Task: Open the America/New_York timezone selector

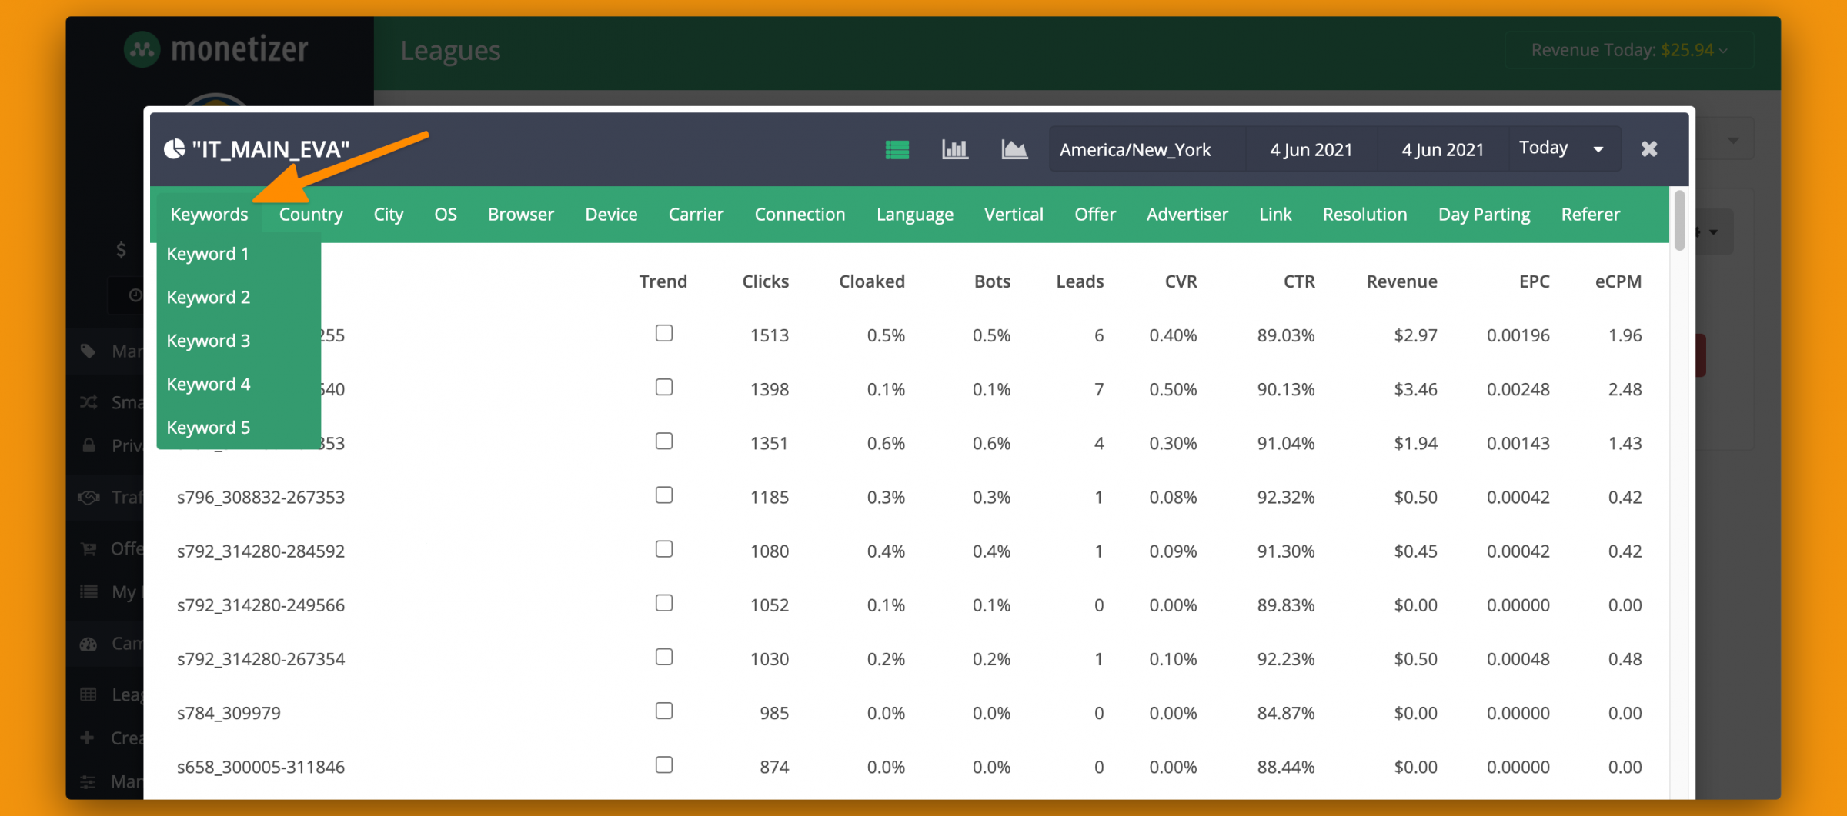Action: 1136,149
